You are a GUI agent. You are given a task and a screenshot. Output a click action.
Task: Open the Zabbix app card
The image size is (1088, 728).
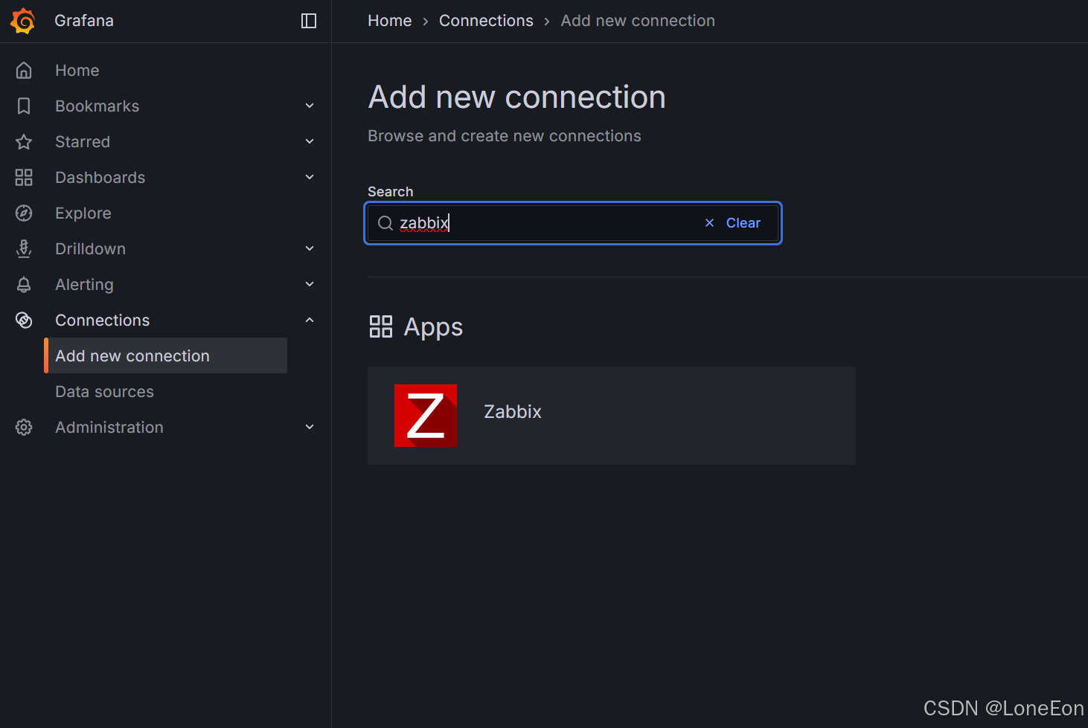tap(612, 416)
